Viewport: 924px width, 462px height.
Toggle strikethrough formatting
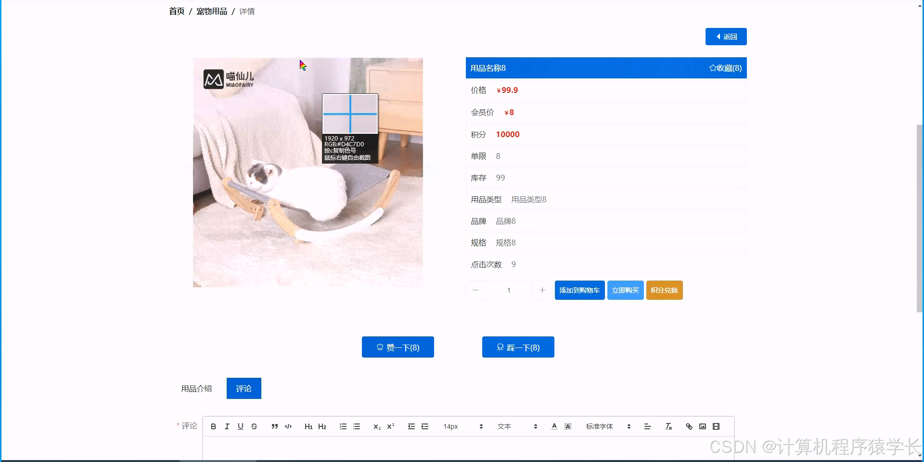(x=254, y=426)
